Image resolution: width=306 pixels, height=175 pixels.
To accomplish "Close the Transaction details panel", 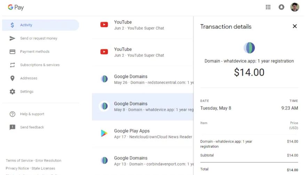I will coord(295,26).
